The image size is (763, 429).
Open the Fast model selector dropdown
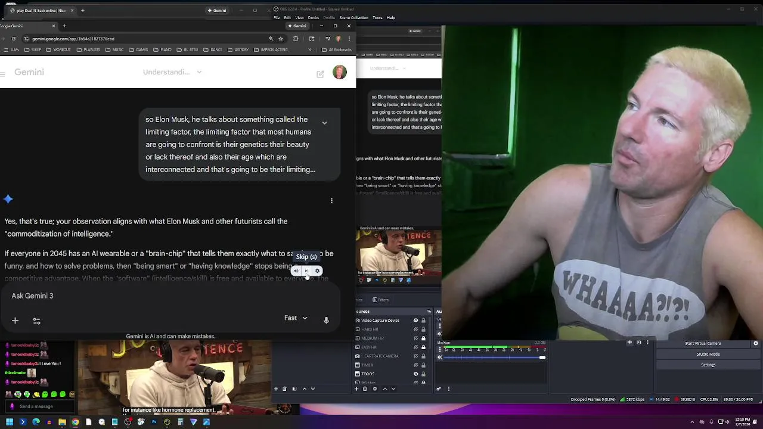296,318
